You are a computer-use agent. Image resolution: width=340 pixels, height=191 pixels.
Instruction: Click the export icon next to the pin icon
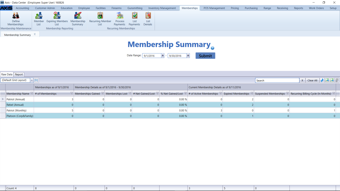coord(327,80)
